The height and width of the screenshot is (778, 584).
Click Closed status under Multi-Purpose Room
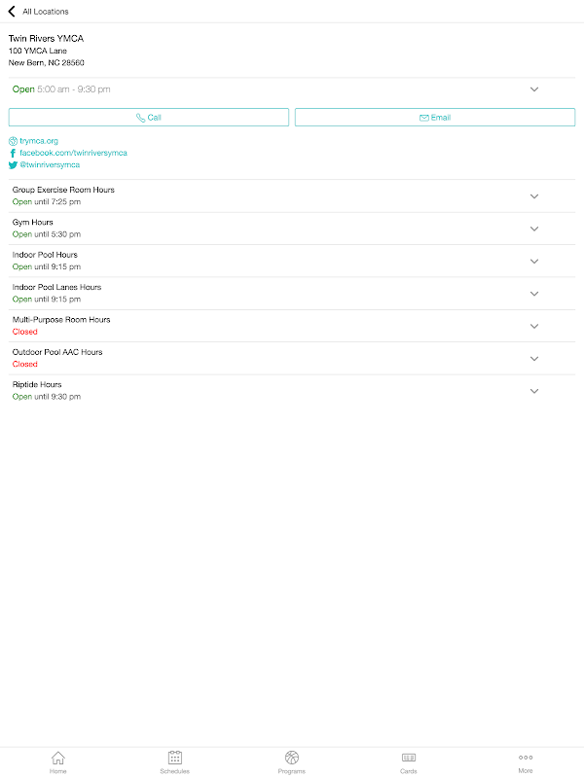[25, 332]
